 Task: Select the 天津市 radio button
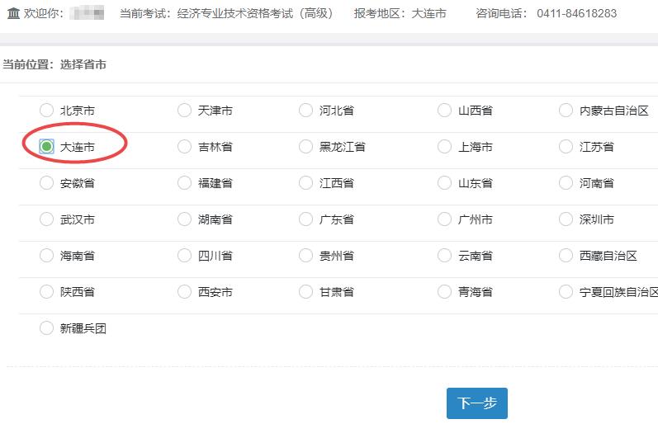tap(185, 111)
